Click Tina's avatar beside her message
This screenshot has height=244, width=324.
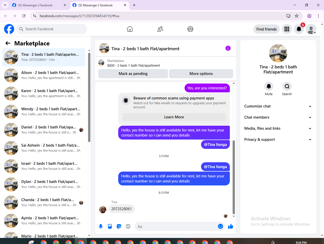(103, 210)
